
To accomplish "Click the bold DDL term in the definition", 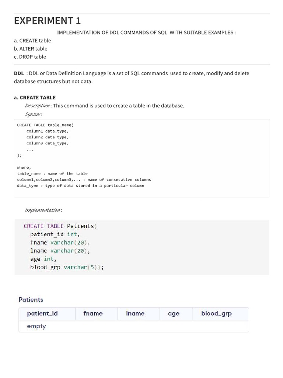I will pyautogui.click(x=19, y=73).
